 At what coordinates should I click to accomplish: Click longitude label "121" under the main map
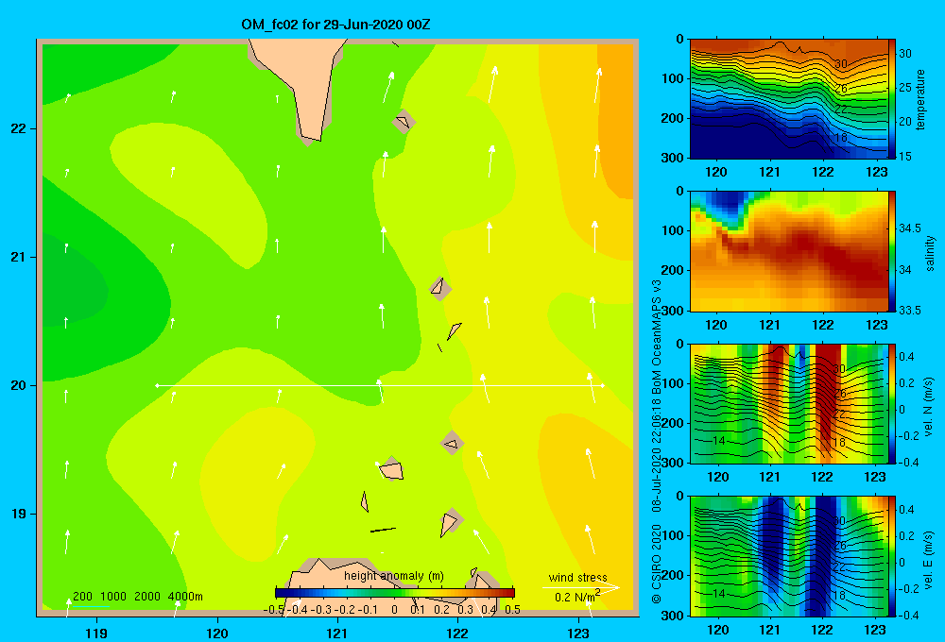tap(337, 634)
